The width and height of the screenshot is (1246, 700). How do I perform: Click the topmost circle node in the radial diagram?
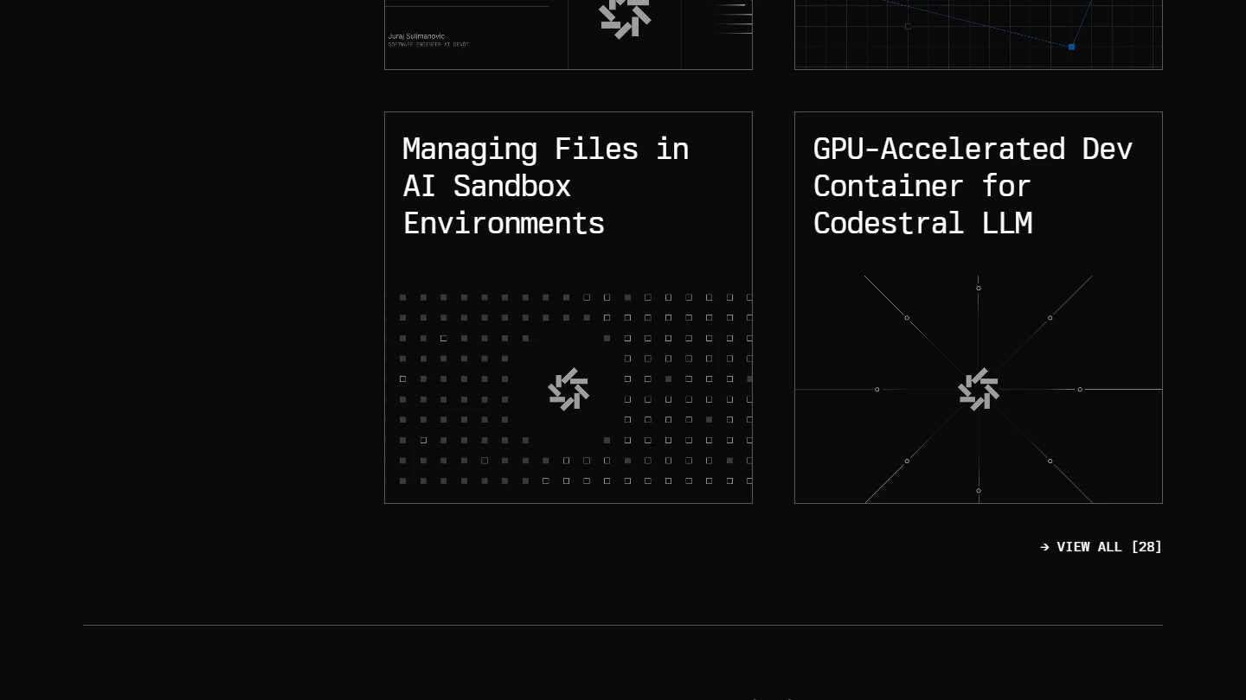coord(979,289)
